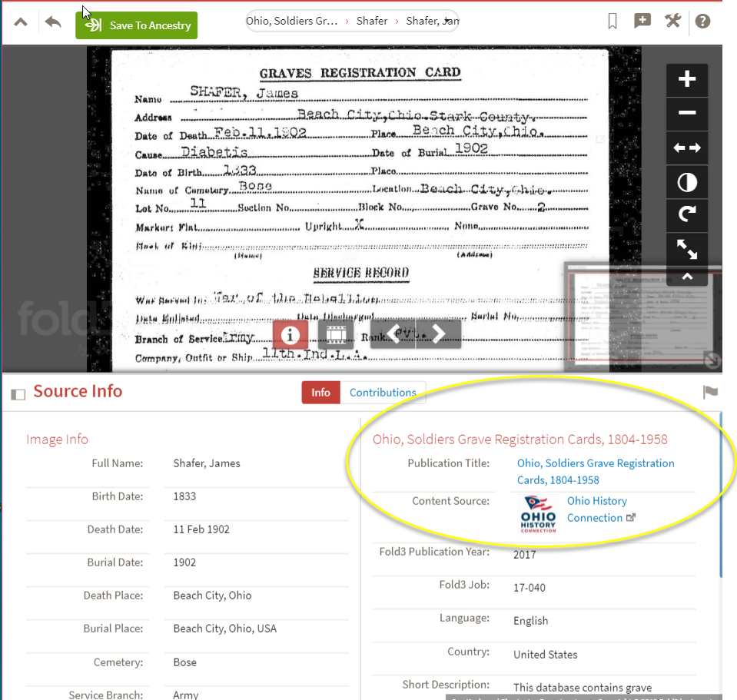737x700 pixels.
Task: Open the filmstrip view
Action: [x=336, y=334]
